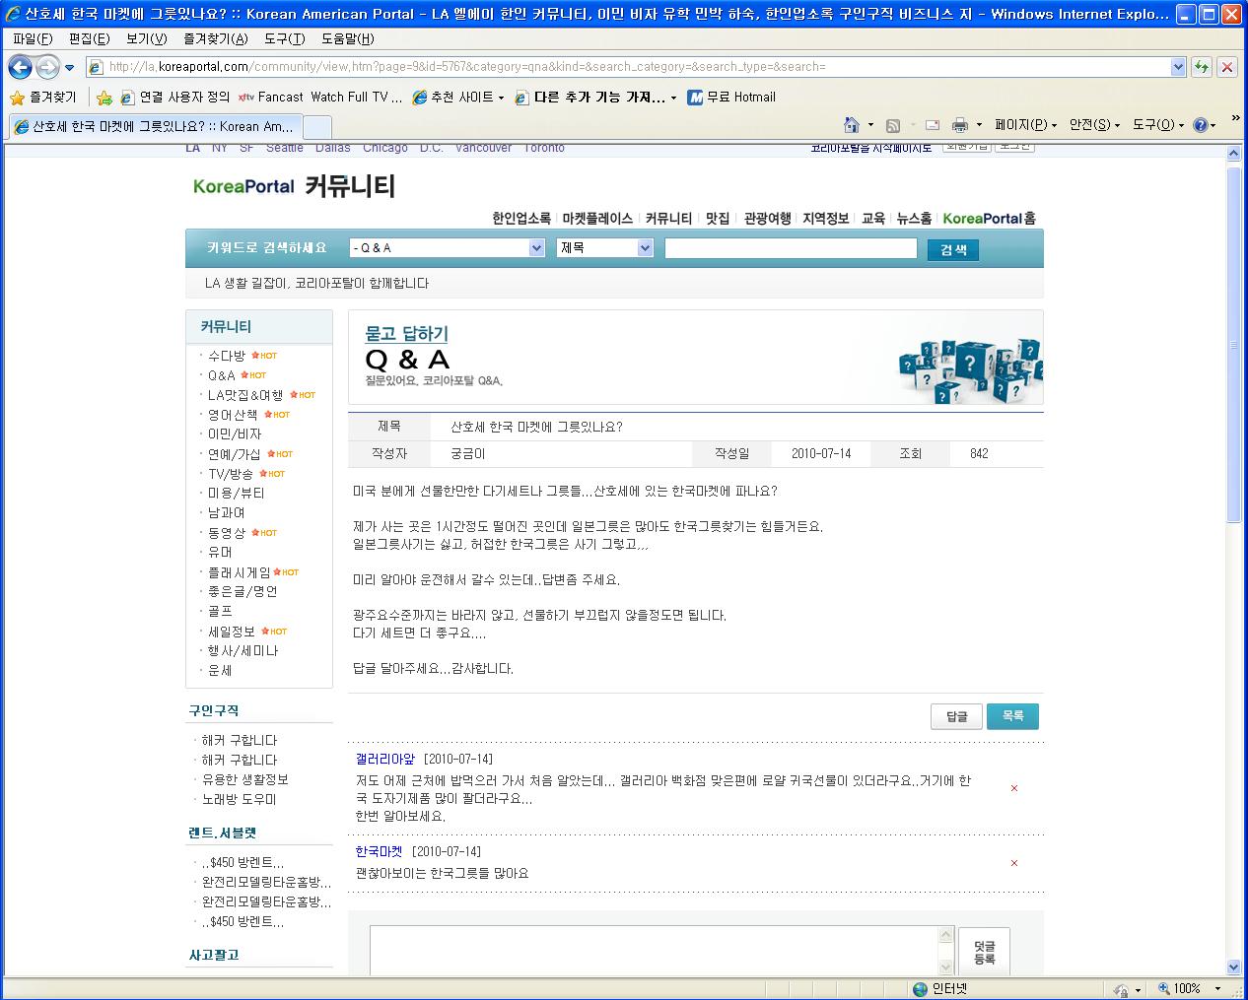This screenshot has height=1000, width=1248.
Task: Click the browser Back arrow button
Action: tap(20, 67)
